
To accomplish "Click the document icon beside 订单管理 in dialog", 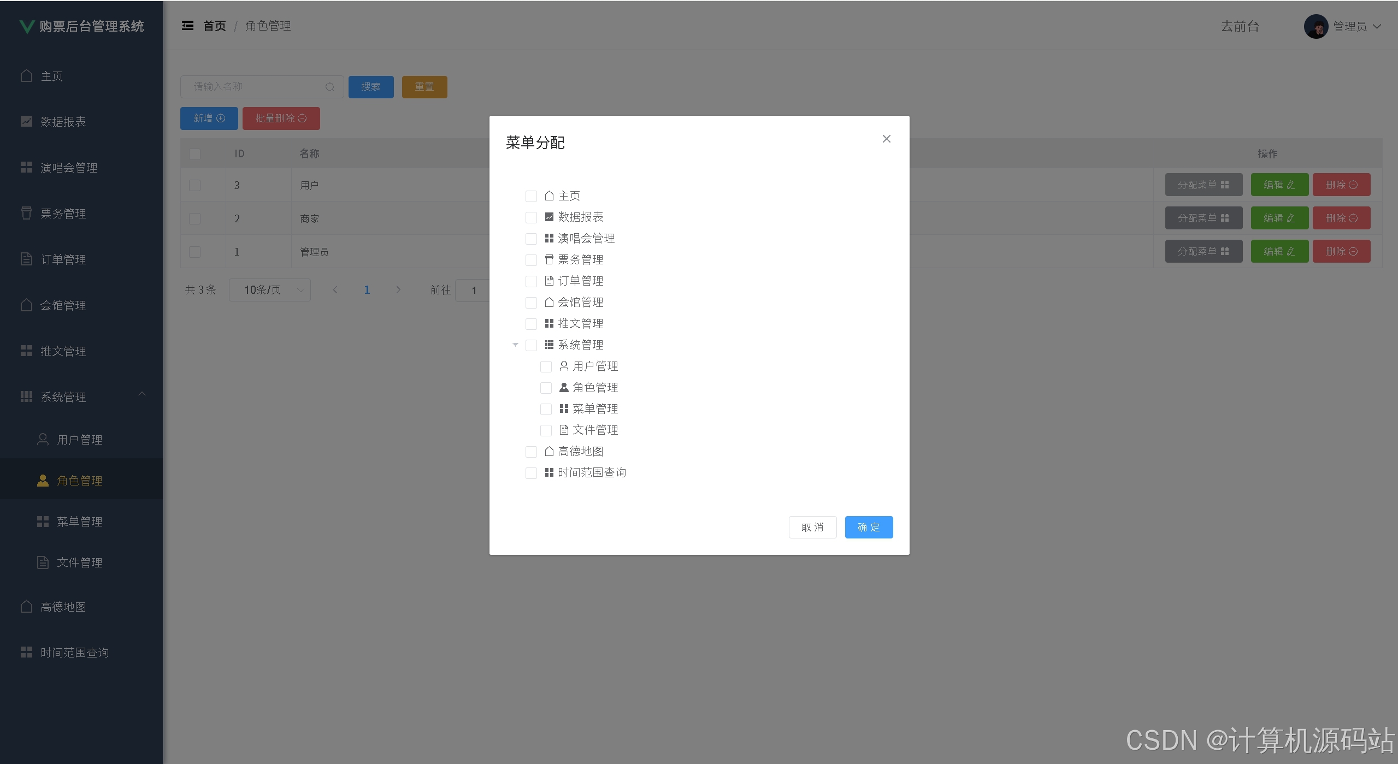I will [549, 281].
